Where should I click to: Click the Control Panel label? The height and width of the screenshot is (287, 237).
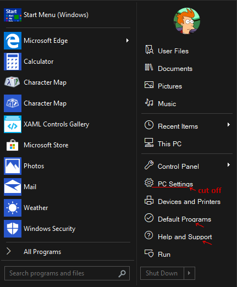[x=178, y=167]
